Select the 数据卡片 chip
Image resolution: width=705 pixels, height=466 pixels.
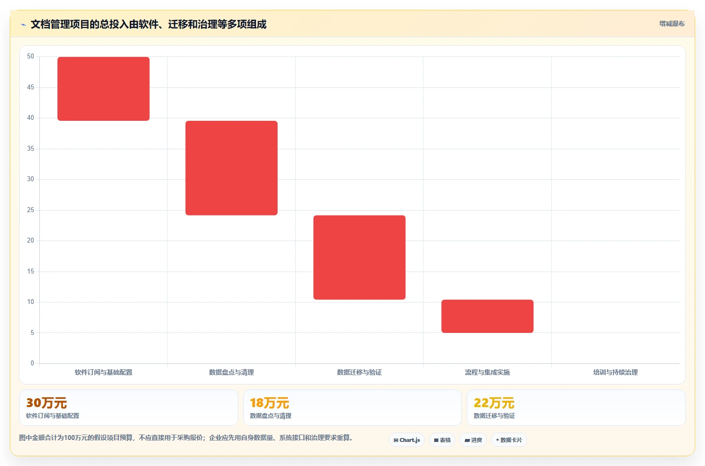pyautogui.click(x=509, y=440)
